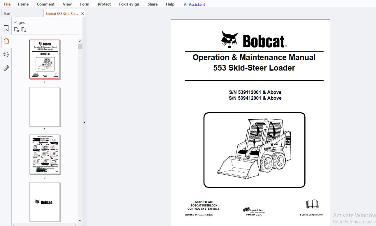Select the Pages panel icon in sidebar

click(x=6, y=41)
